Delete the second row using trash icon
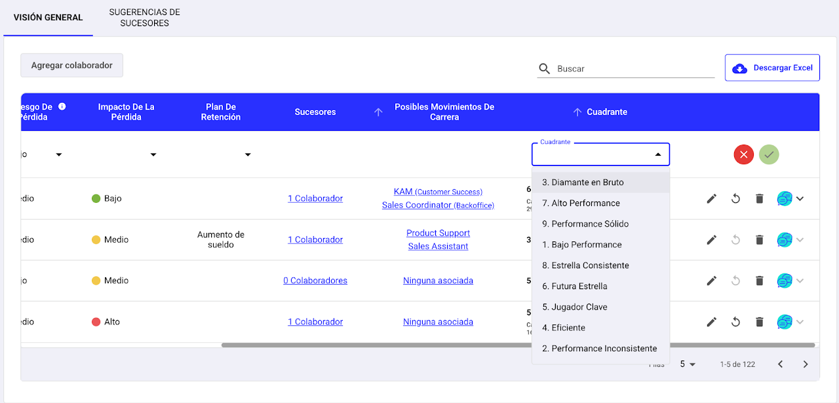The width and height of the screenshot is (839, 403). click(759, 239)
